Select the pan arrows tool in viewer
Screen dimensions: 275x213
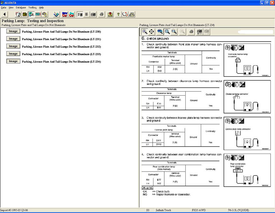[x=151, y=32]
